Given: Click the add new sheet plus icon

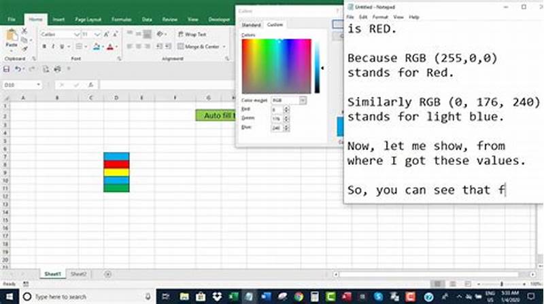Looking at the screenshot, I should [108, 274].
